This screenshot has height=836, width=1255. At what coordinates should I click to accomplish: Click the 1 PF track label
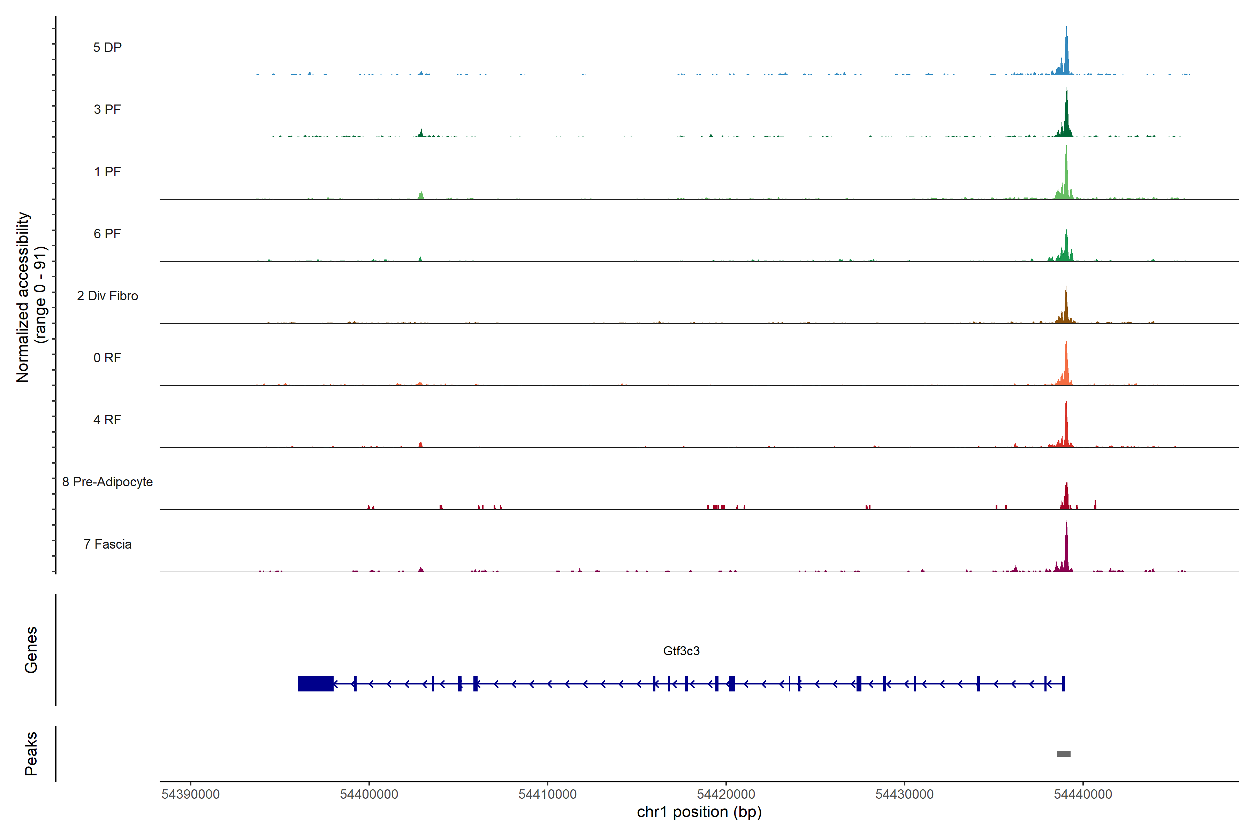pyautogui.click(x=107, y=172)
